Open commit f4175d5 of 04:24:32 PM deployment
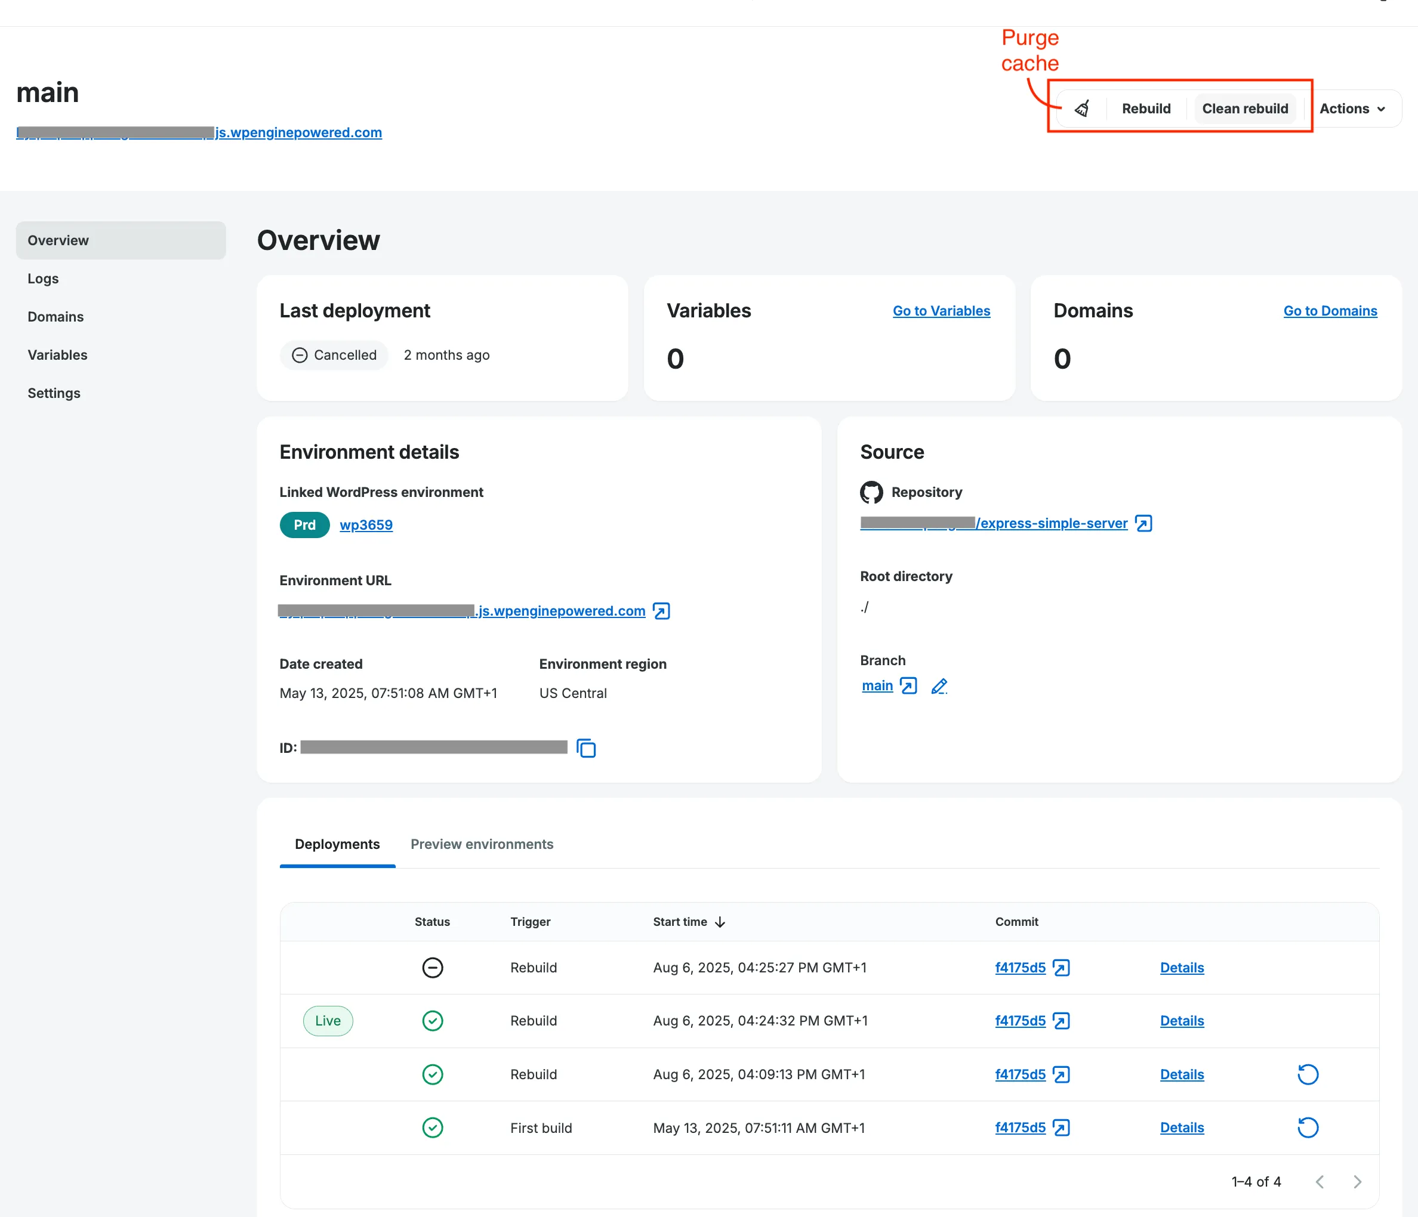Image resolution: width=1418 pixels, height=1217 pixels. pos(1021,1021)
